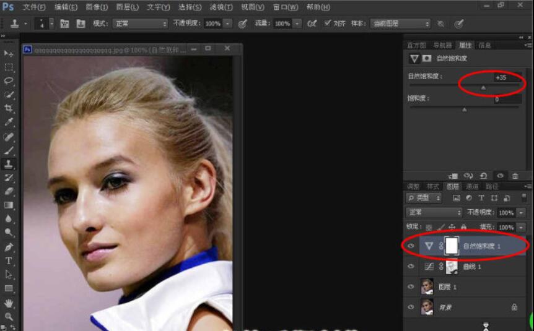Open the 流量 slider arrow
Screen dimensions: 534x331
297,24
